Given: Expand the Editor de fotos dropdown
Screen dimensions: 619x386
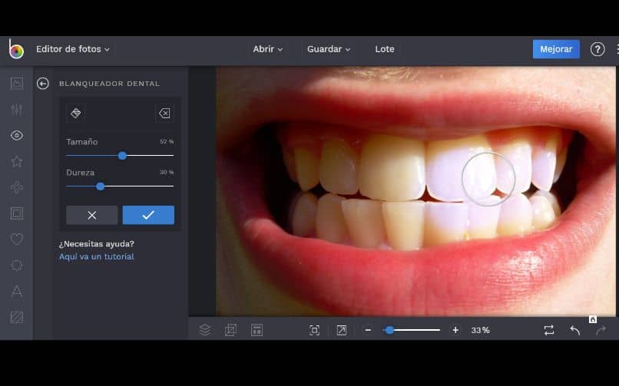Looking at the screenshot, I should [73, 49].
